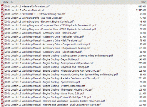Screen dimensions: 147x107
Task: Click file name 'Accessory Drive - Component Locations.pdf'
Action: point(48,44)
